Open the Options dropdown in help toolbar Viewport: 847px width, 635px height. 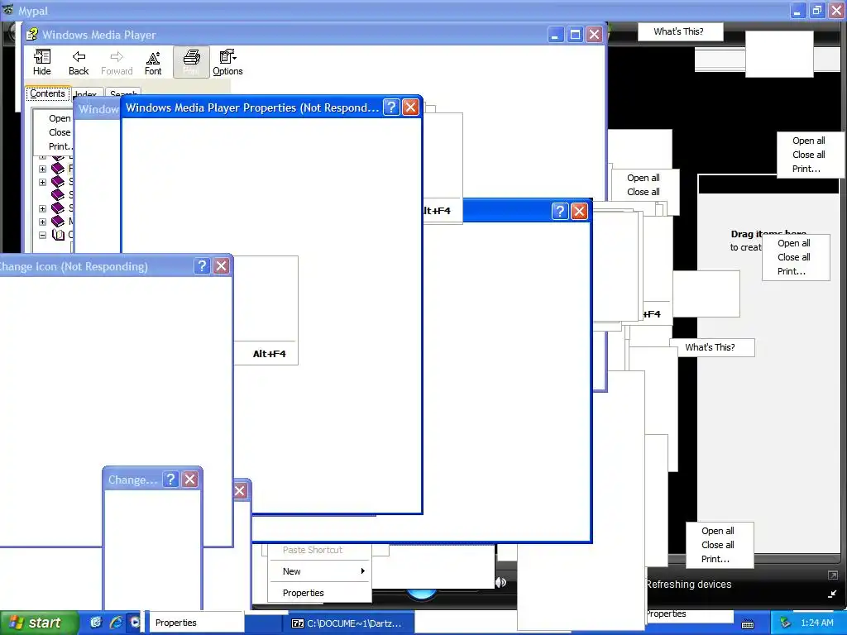(x=227, y=62)
